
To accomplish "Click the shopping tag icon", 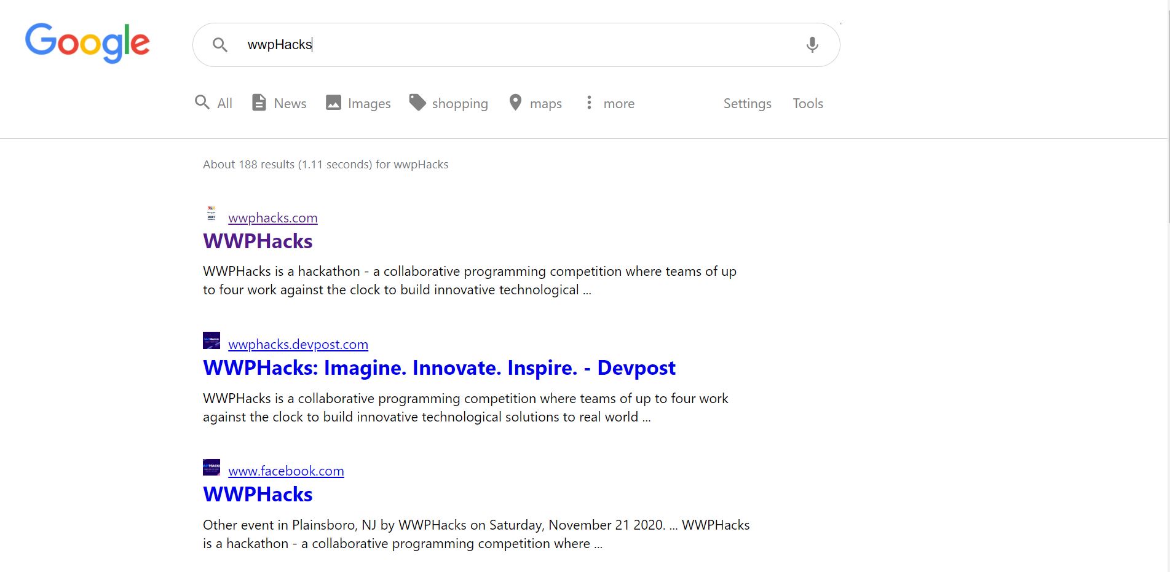I will [x=417, y=103].
